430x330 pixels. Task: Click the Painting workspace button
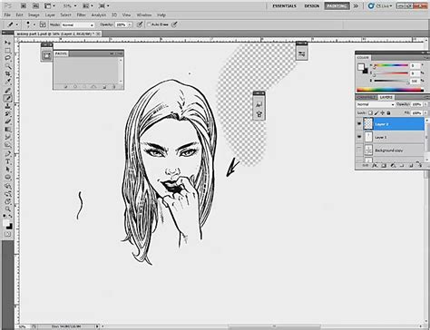[x=337, y=5]
